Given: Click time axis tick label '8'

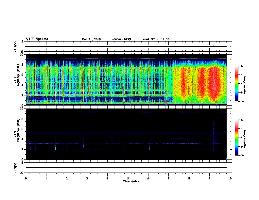Looking at the screenshot, I should [x=189, y=178].
